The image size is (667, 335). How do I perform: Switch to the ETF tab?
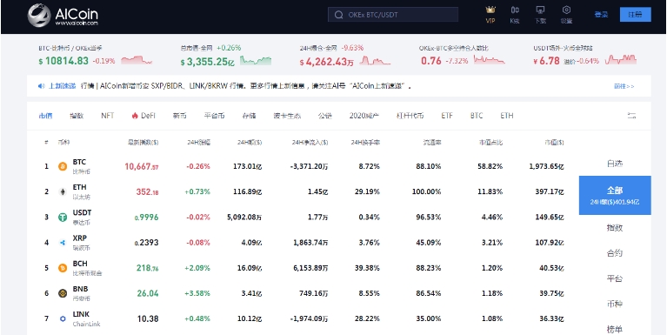447,116
